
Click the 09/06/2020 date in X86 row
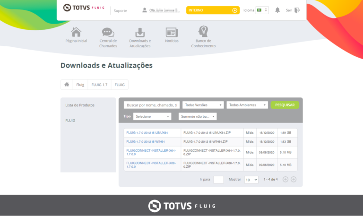267,165
